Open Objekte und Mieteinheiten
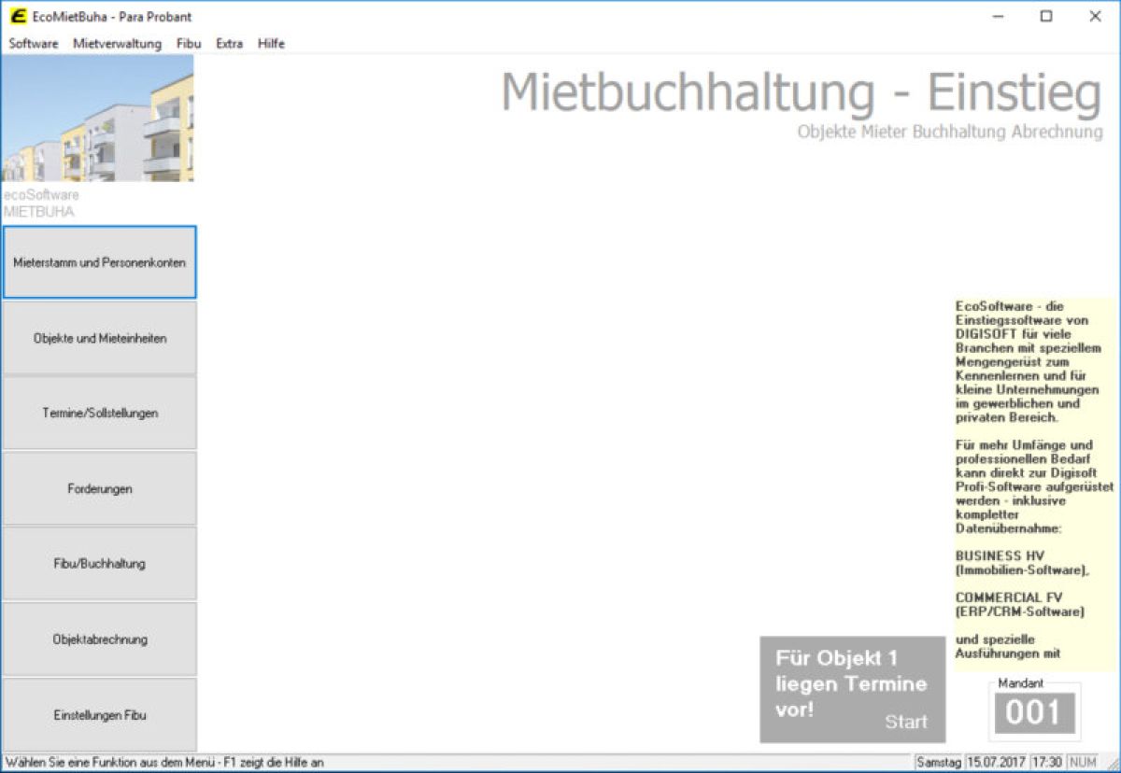Viewport: 1121px width, 773px height. point(99,338)
